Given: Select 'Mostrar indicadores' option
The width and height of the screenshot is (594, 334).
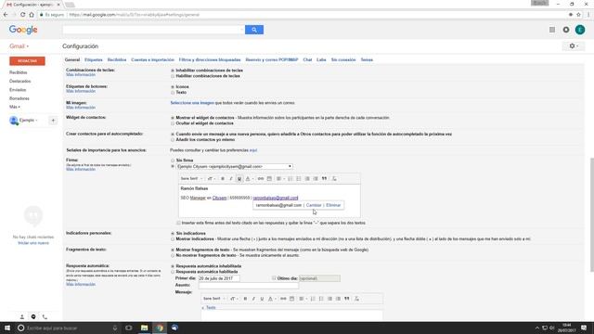Looking at the screenshot, I should [x=173, y=239].
